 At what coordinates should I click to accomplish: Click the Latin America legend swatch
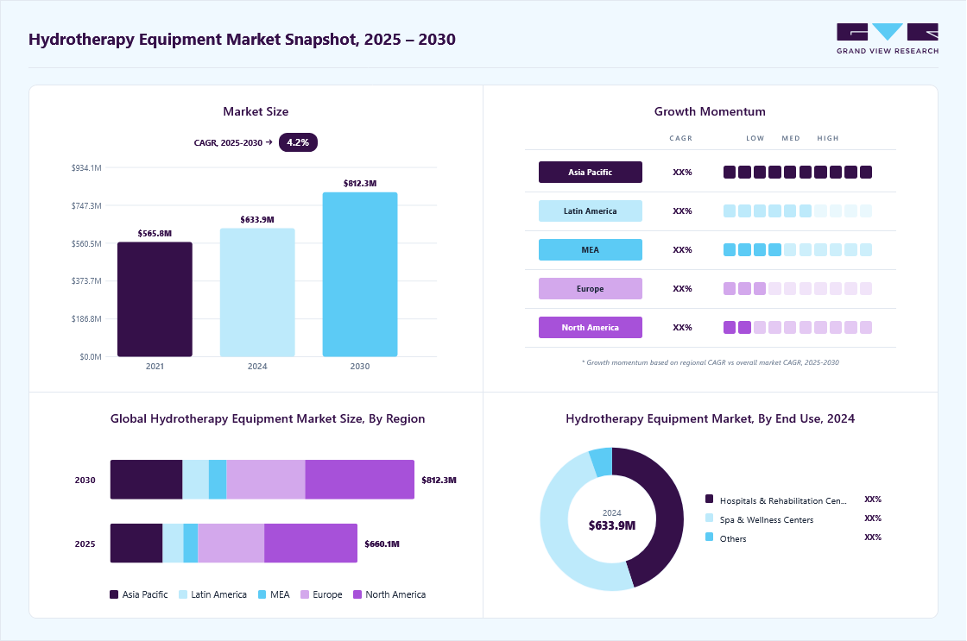(x=183, y=594)
